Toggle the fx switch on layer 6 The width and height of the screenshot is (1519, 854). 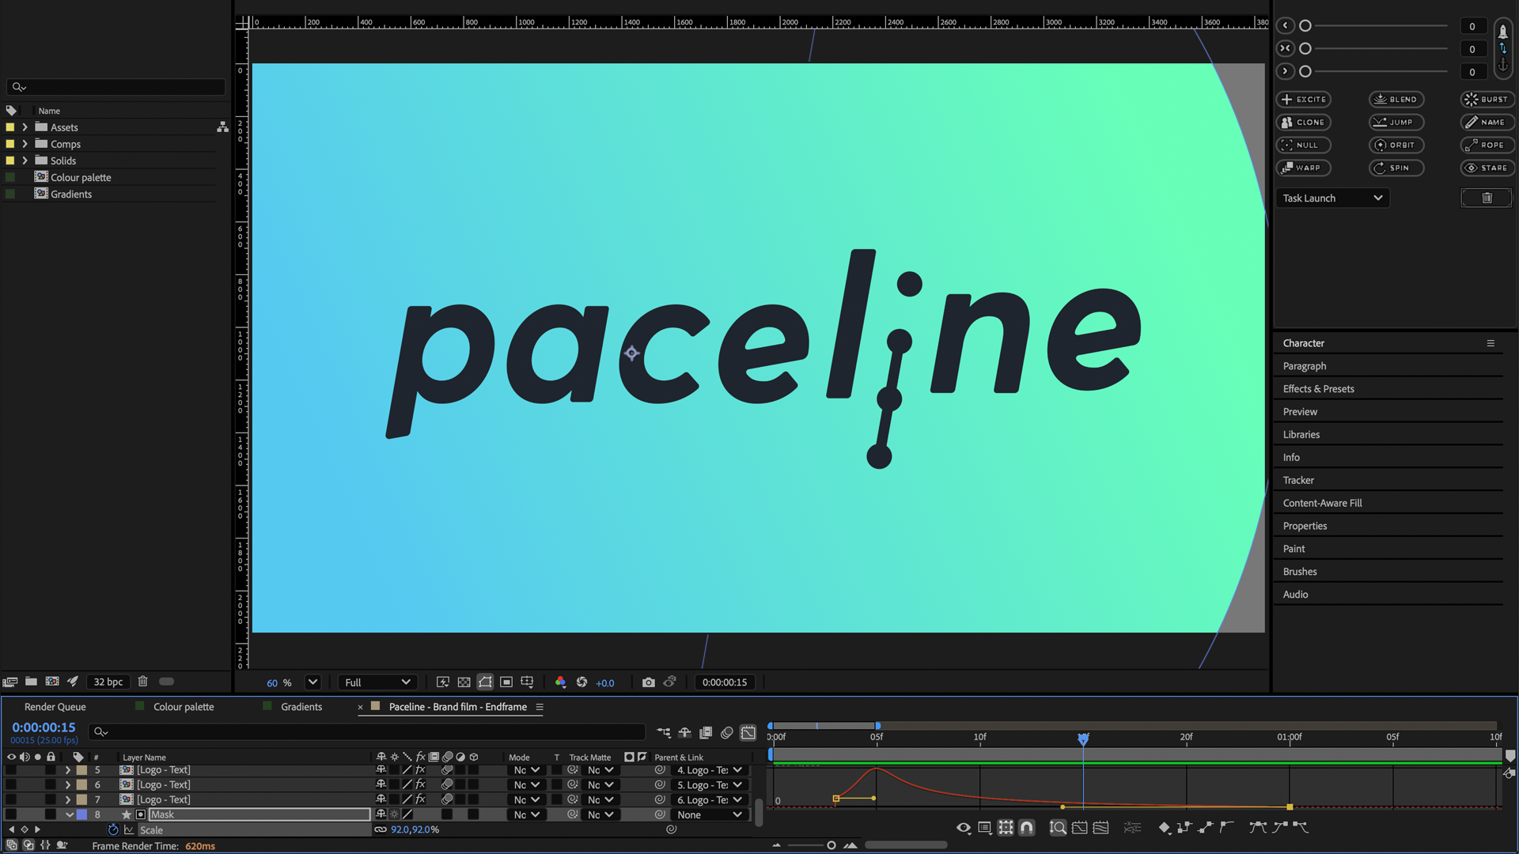(x=420, y=784)
